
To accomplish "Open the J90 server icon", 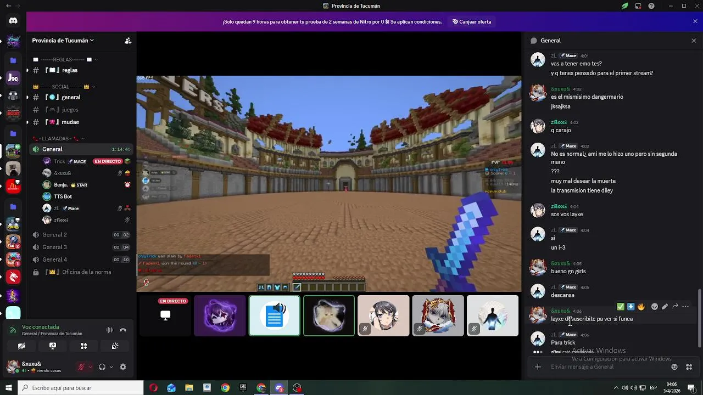I will (x=13, y=78).
